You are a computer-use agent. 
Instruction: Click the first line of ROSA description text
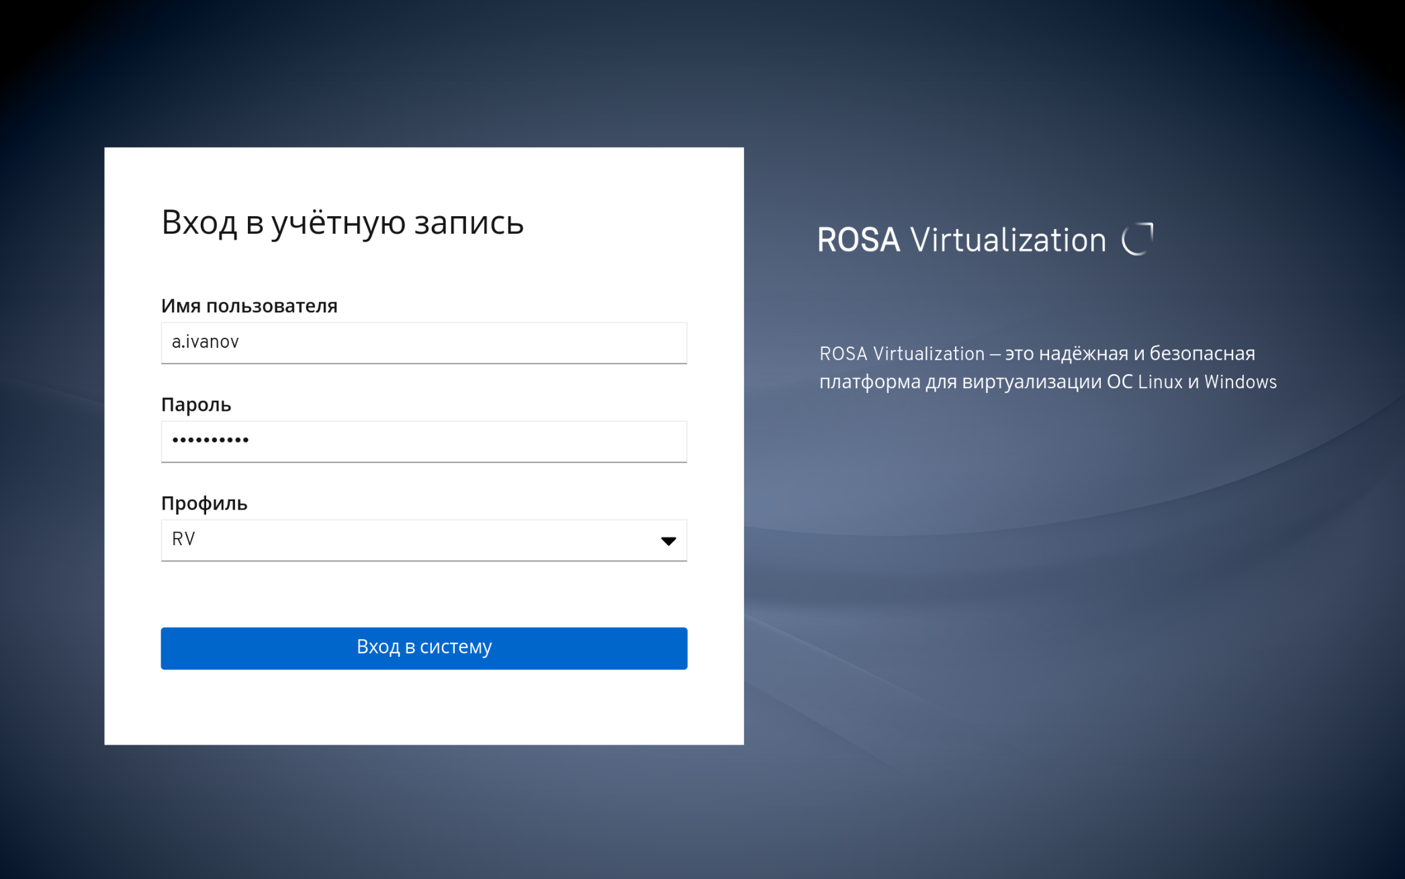coord(1036,353)
